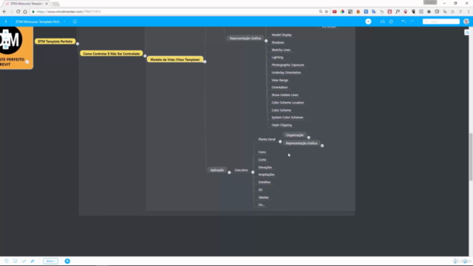Viewport: 473px width, 266px height.
Task: Select the Model Display topic
Action: click(282, 35)
